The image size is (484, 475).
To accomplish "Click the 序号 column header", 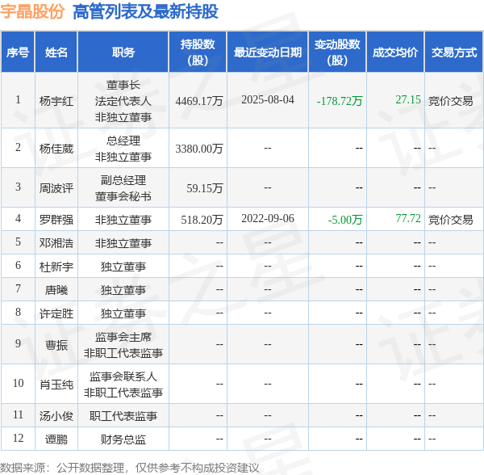I will [18, 53].
